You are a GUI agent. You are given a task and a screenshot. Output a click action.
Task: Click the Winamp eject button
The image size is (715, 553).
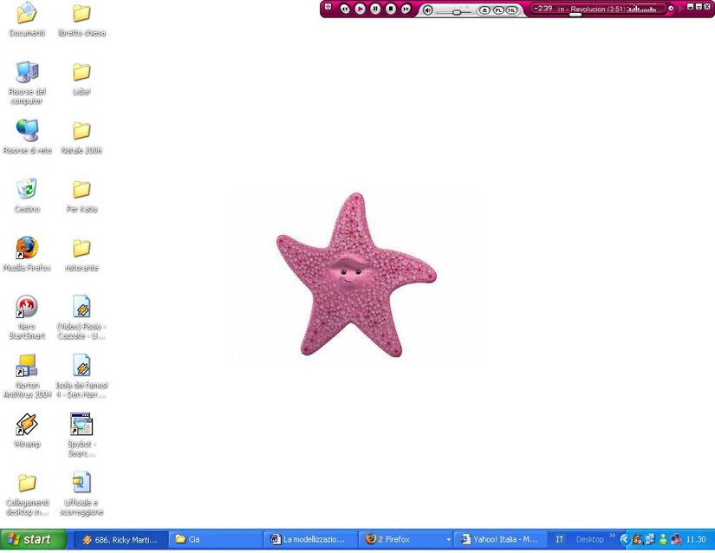484,10
